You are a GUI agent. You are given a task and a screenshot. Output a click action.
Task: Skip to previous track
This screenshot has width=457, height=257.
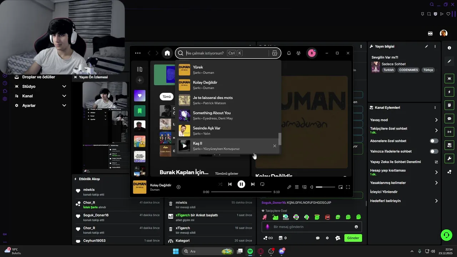(230, 184)
